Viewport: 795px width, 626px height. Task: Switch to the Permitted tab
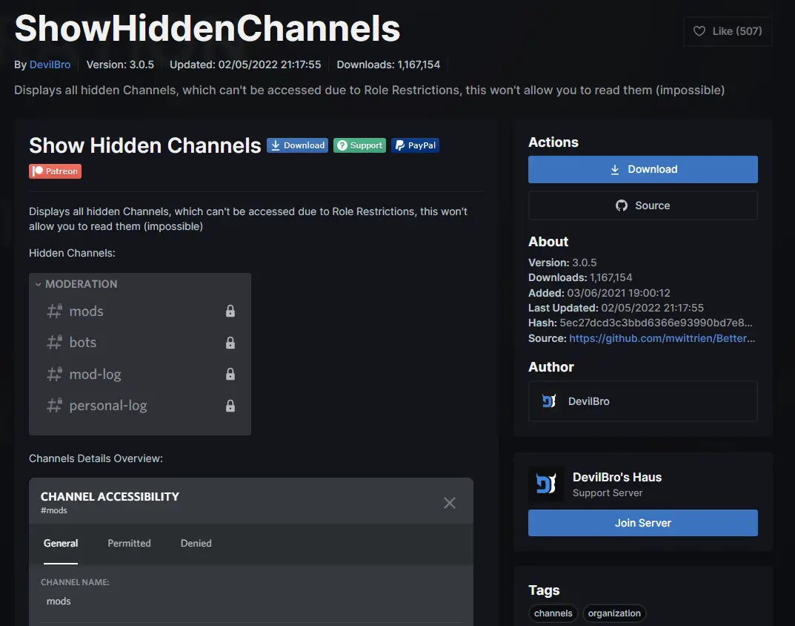tap(129, 543)
